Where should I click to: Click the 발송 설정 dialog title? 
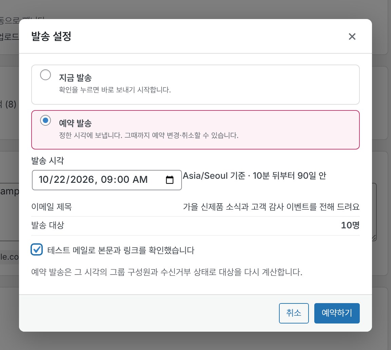click(x=51, y=36)
